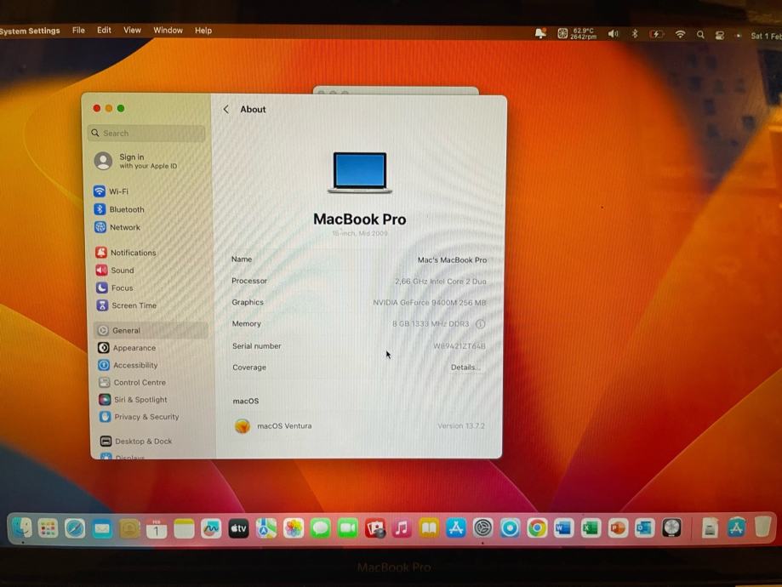Viewport: 782px width, 587px height.
Task: Open the Edit menu
Action: click(x=104, y=31)
